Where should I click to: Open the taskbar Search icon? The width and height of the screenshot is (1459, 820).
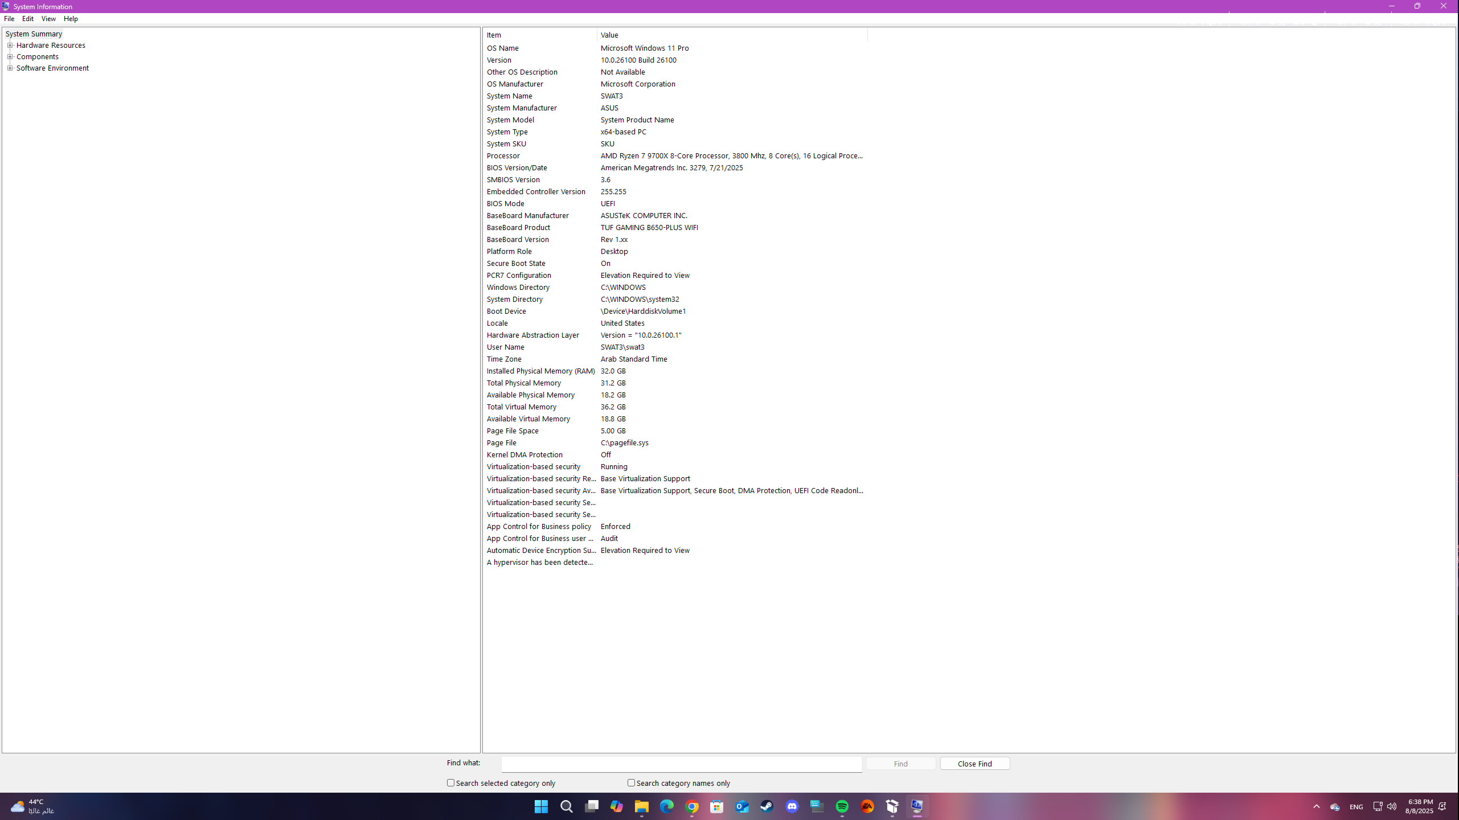(x=566, y=806)
